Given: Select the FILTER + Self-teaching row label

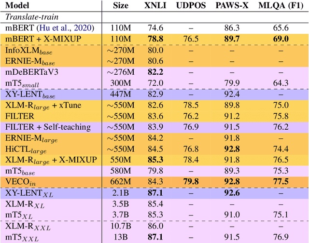Looking at the screenshot, I should pyautogui.click(x=48, y=127).
